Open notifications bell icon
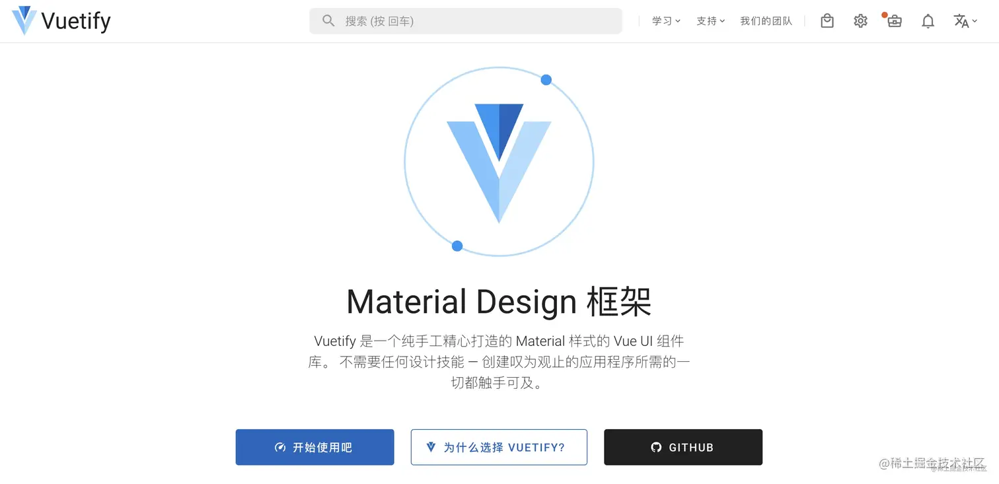This screenshot has width=999, height=484. [928, 21]
